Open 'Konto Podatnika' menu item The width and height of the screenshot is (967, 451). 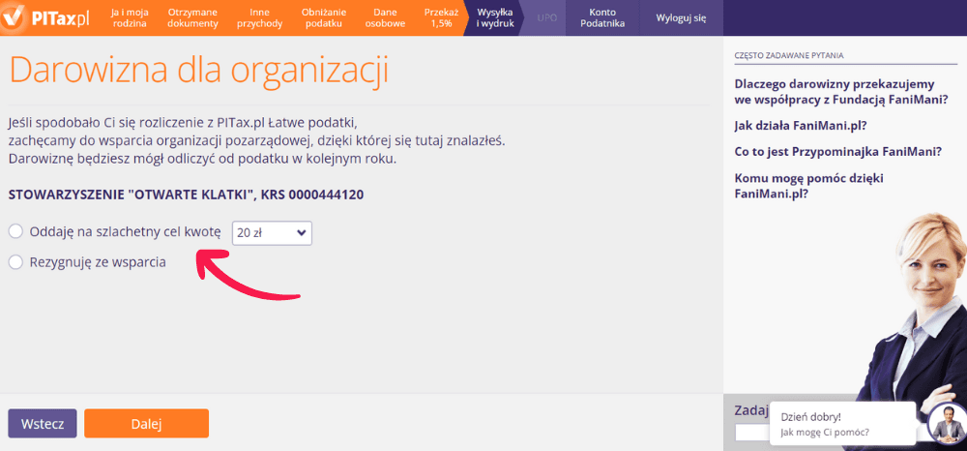click(602, 17)
